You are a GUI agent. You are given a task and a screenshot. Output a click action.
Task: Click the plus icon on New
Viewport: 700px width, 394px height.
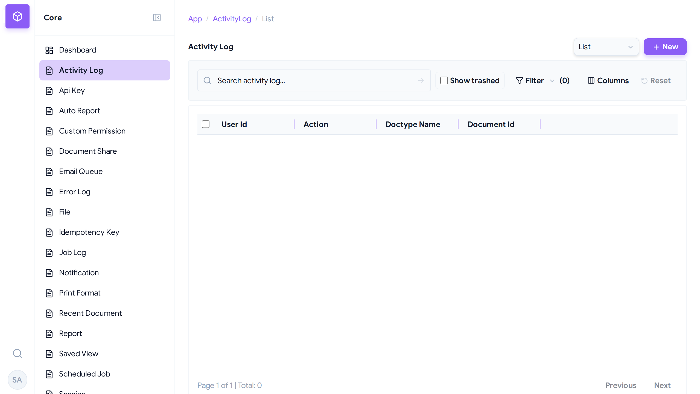point(656,47)
